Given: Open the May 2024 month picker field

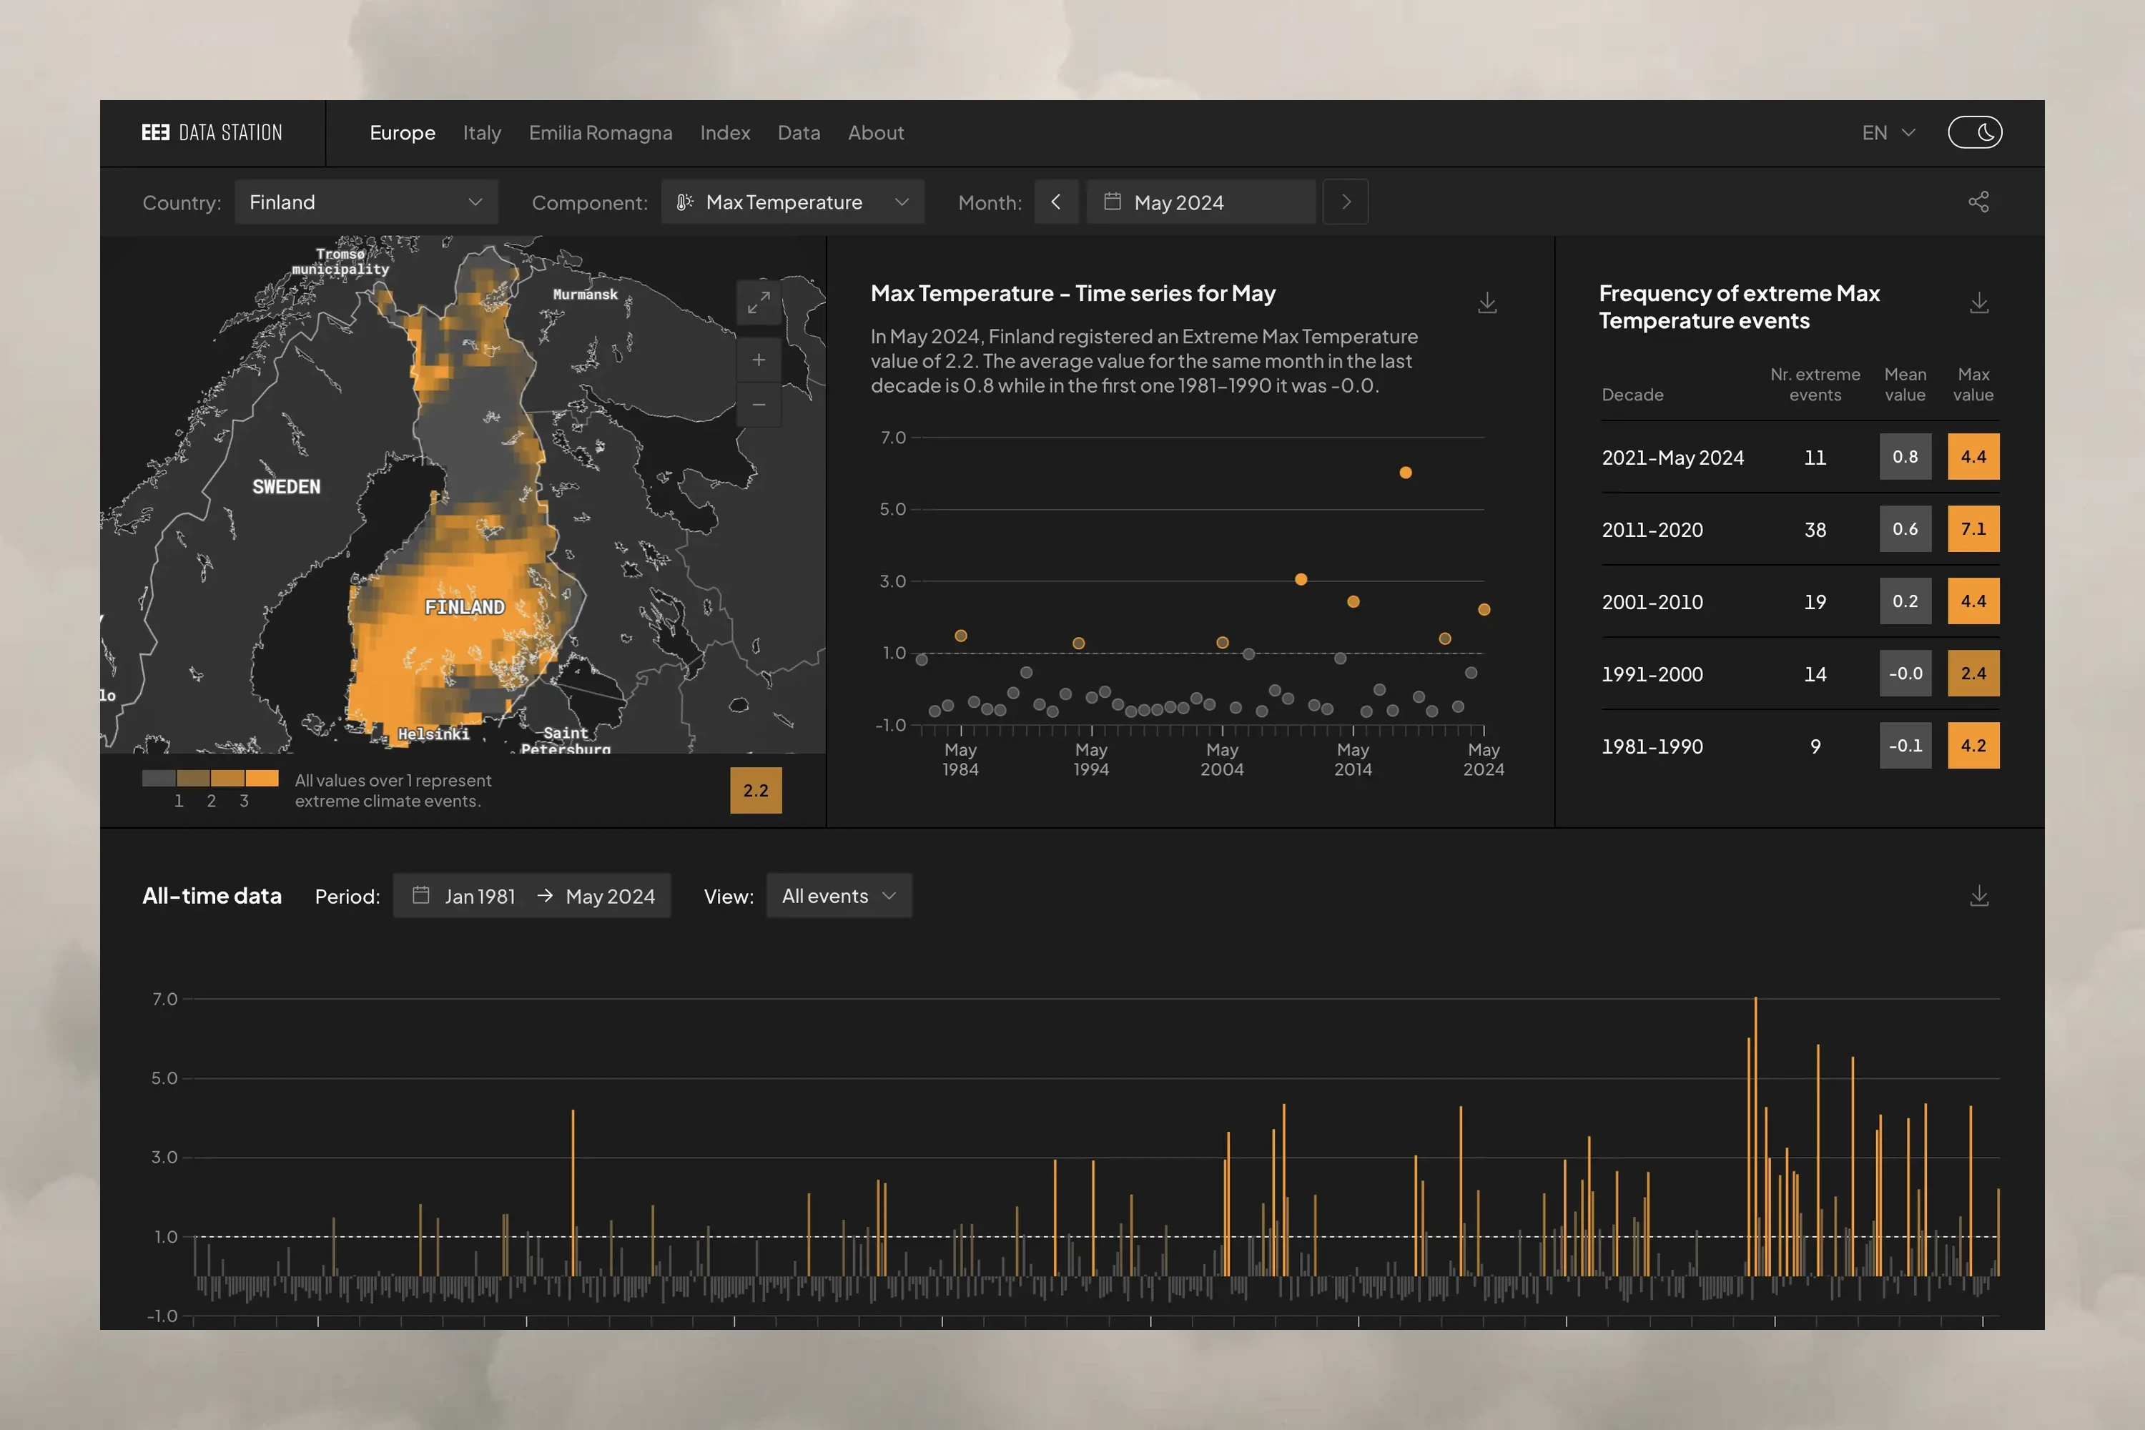Looking at the screenshot, I should point(1199,202).
